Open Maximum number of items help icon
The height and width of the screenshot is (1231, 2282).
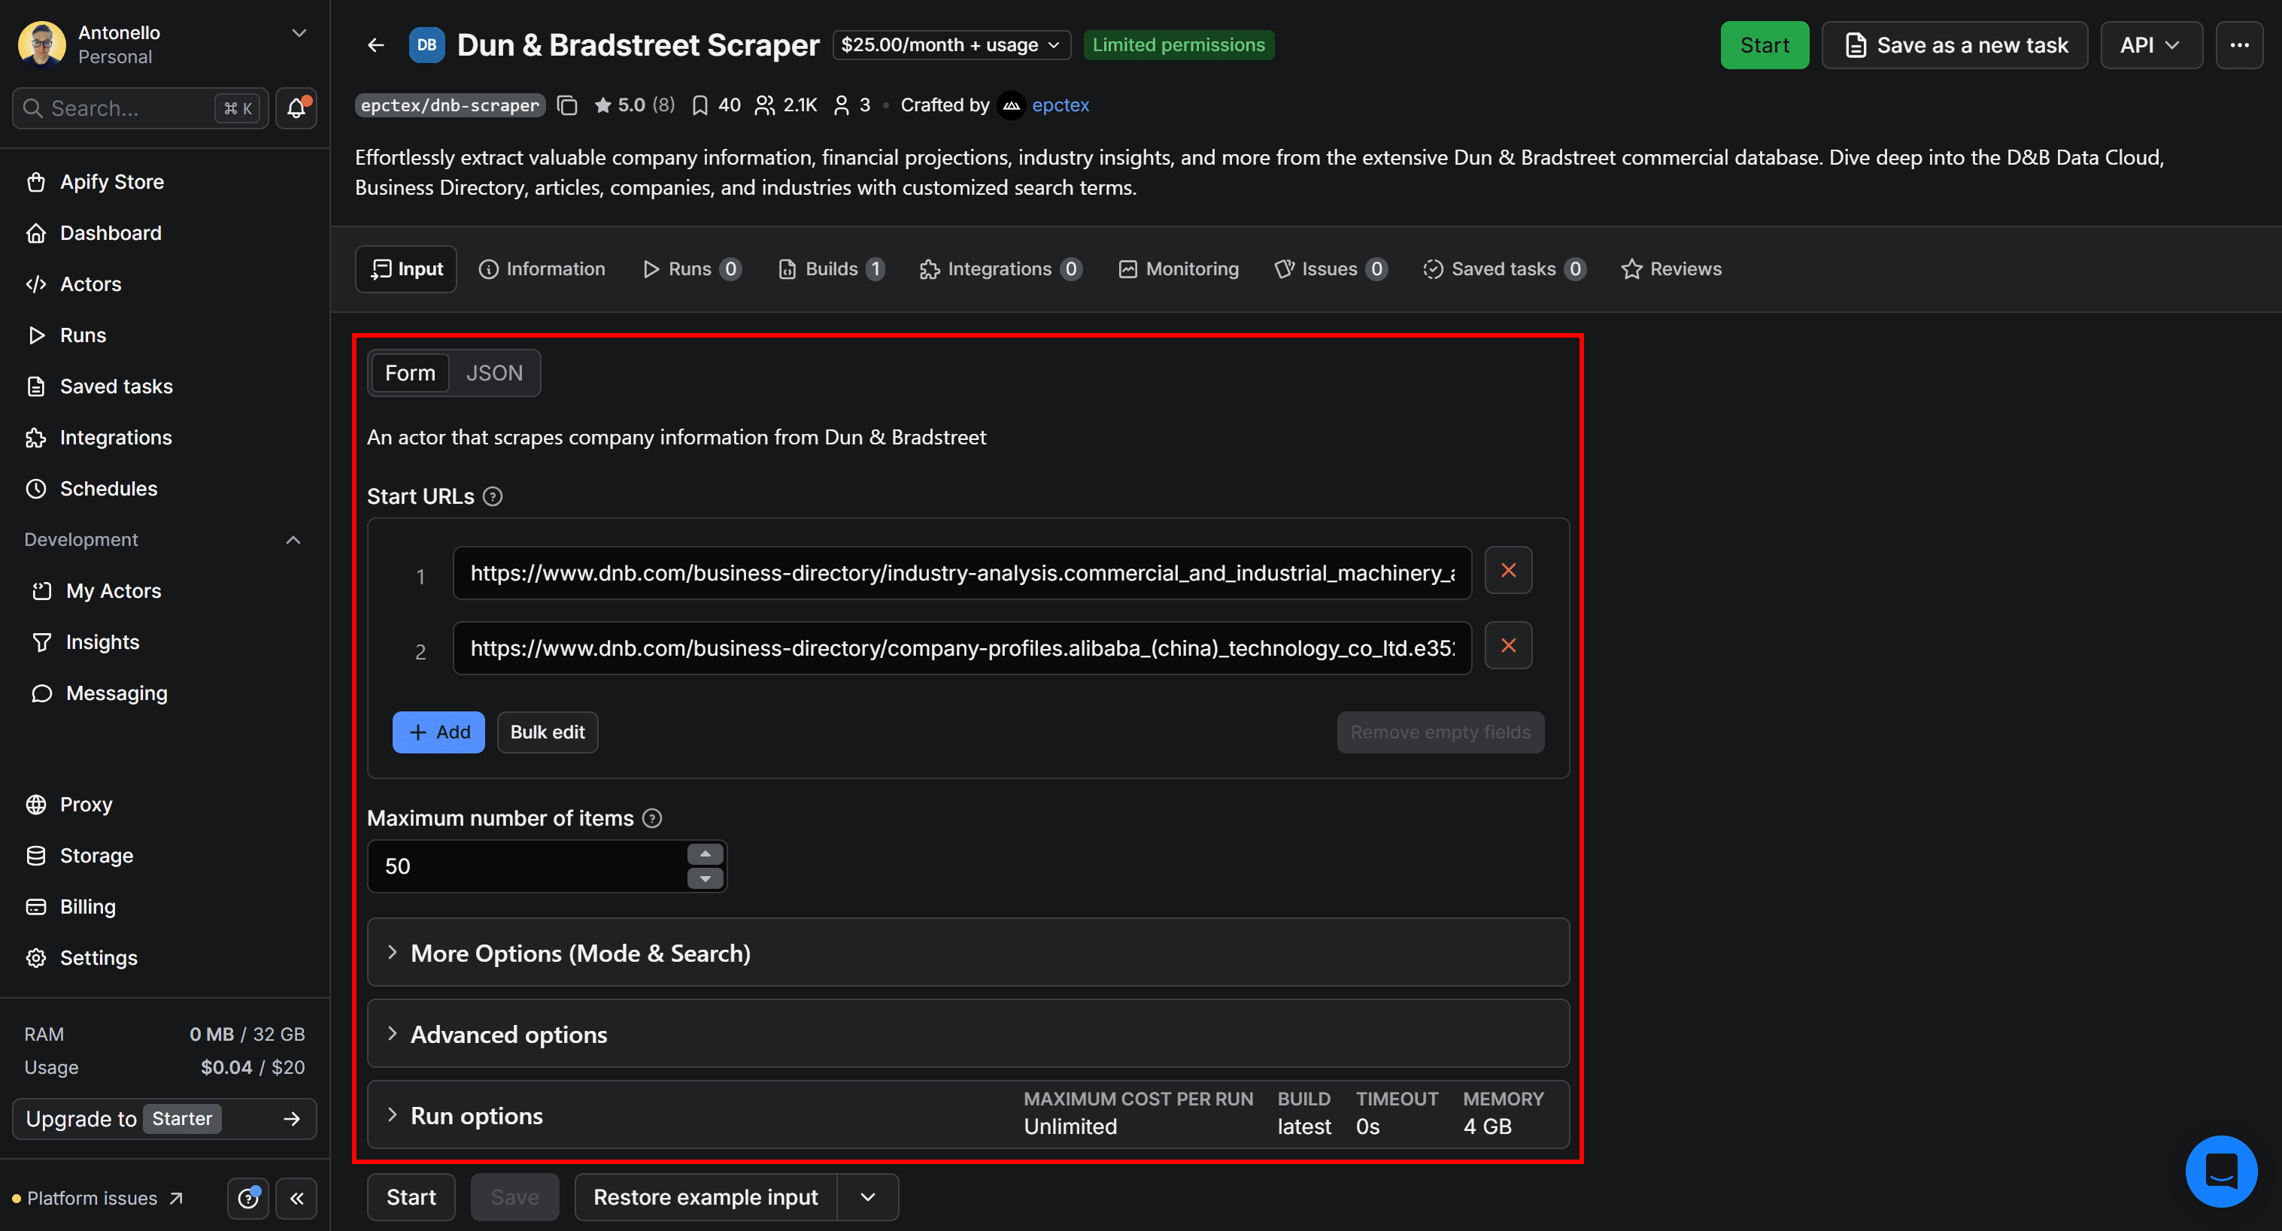(652, 818)
